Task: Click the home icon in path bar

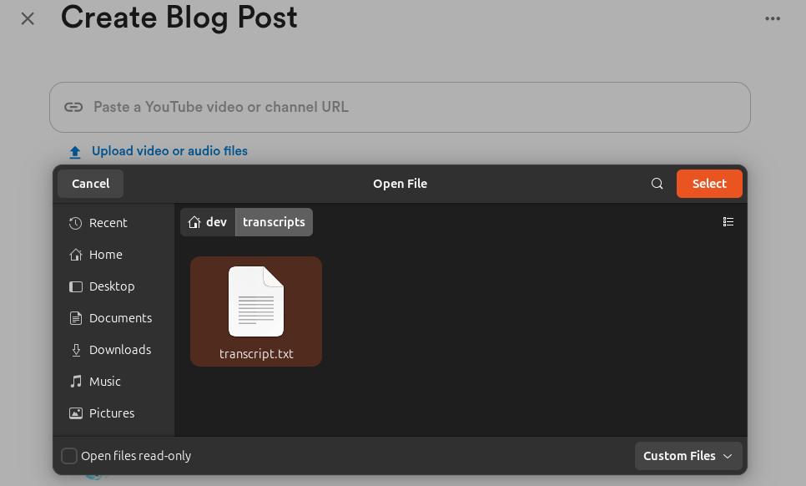Action: pyautogui.click(x=194, y=222)
